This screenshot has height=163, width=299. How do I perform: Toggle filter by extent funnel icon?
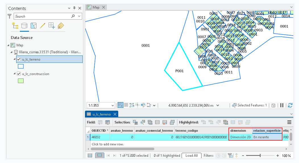tap(230, 156)
